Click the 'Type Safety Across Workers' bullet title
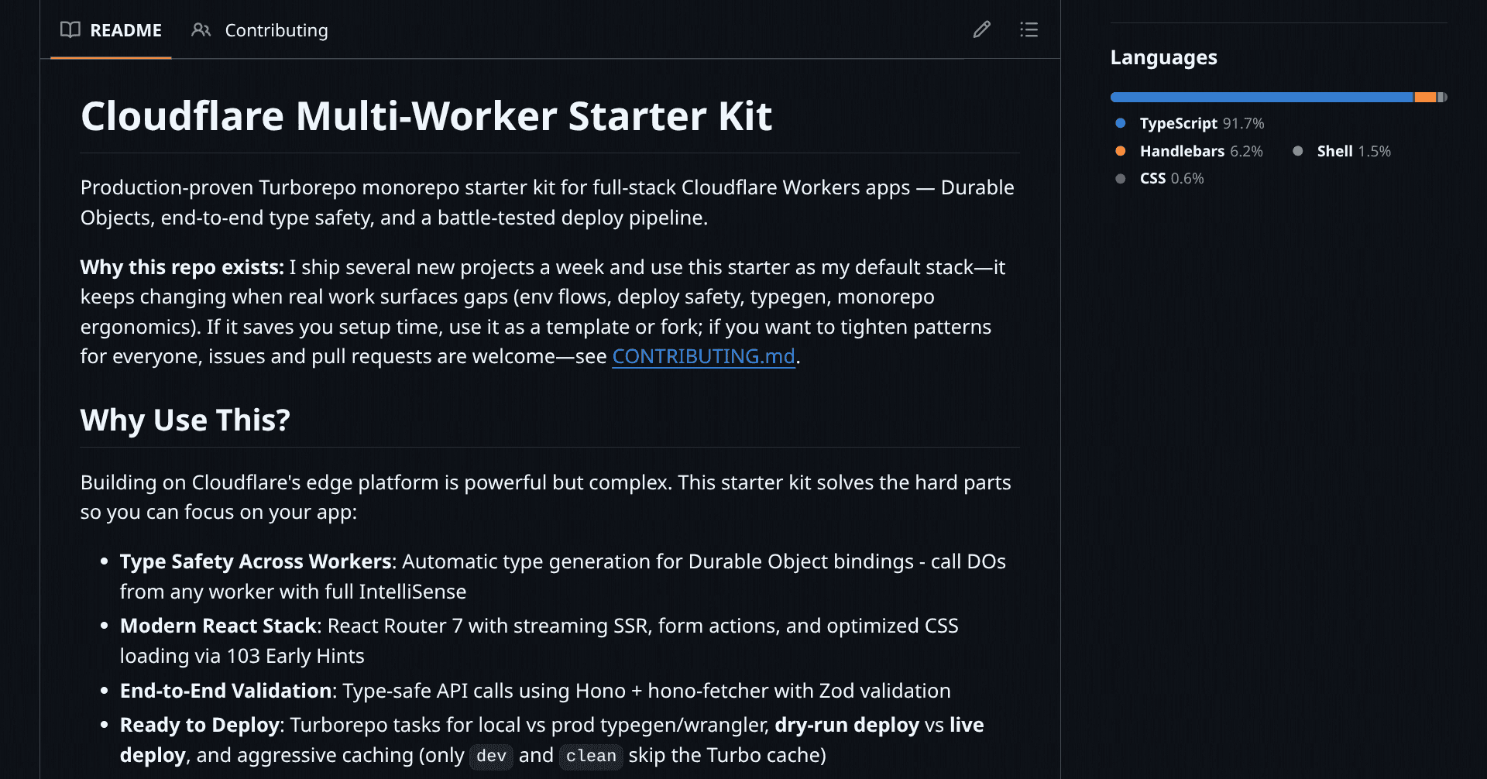Image resolution: width=1487 pixels, height=779 pixels. (256, 561)
